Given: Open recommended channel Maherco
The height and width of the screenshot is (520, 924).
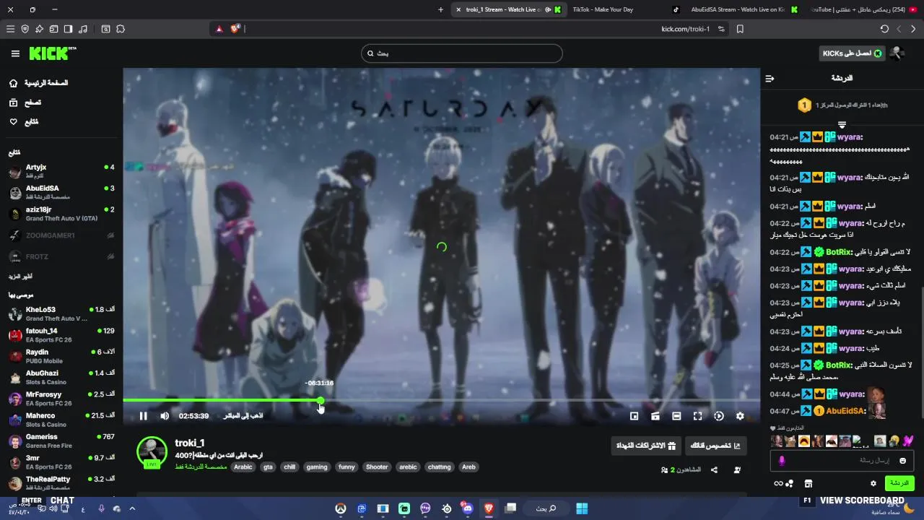Looking at the screenshot, I should pos(61,420).
